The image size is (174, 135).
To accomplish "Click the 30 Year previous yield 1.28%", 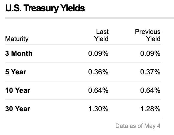I will [150, 109].
